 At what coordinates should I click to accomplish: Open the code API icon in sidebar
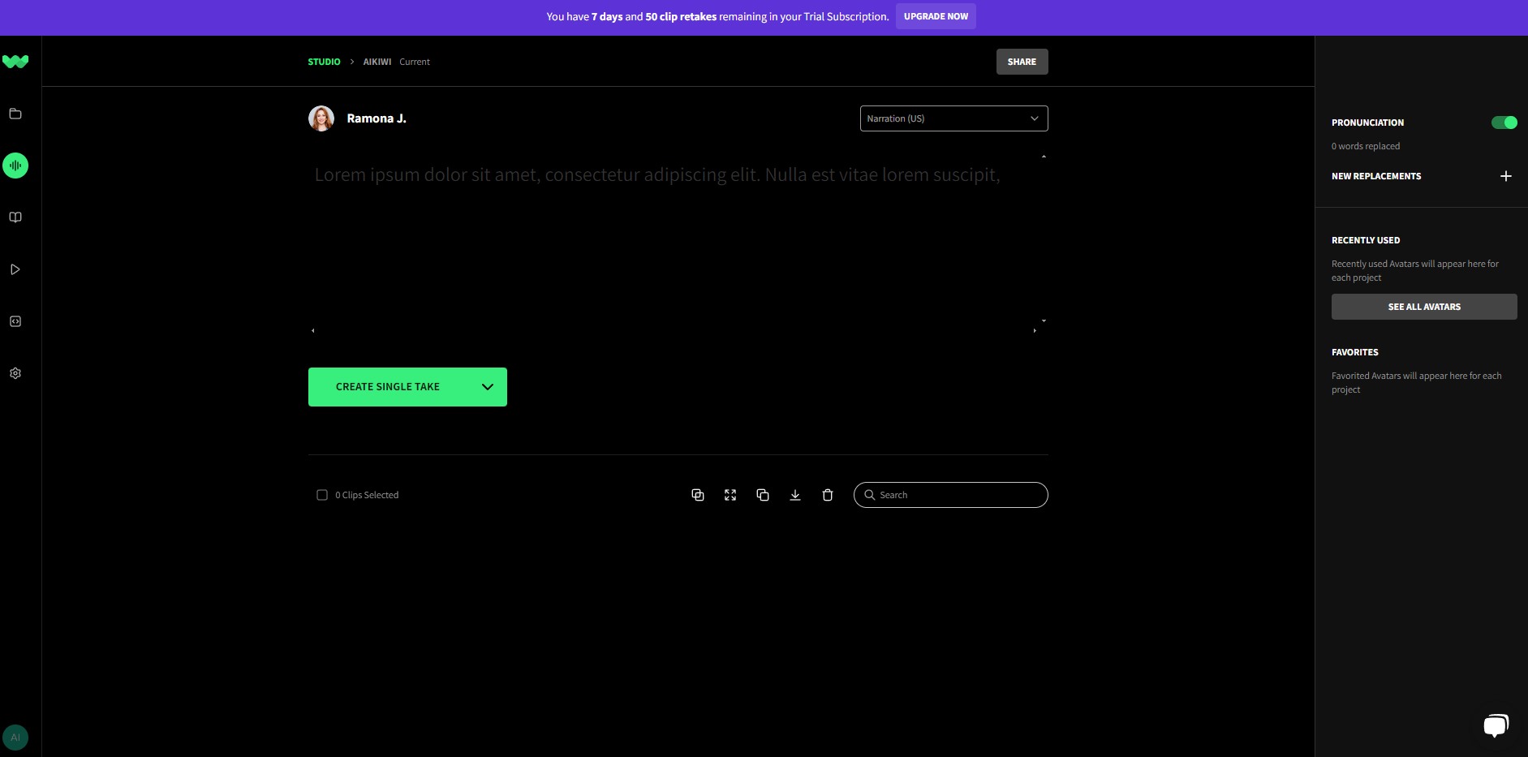[x=15, y=321]
